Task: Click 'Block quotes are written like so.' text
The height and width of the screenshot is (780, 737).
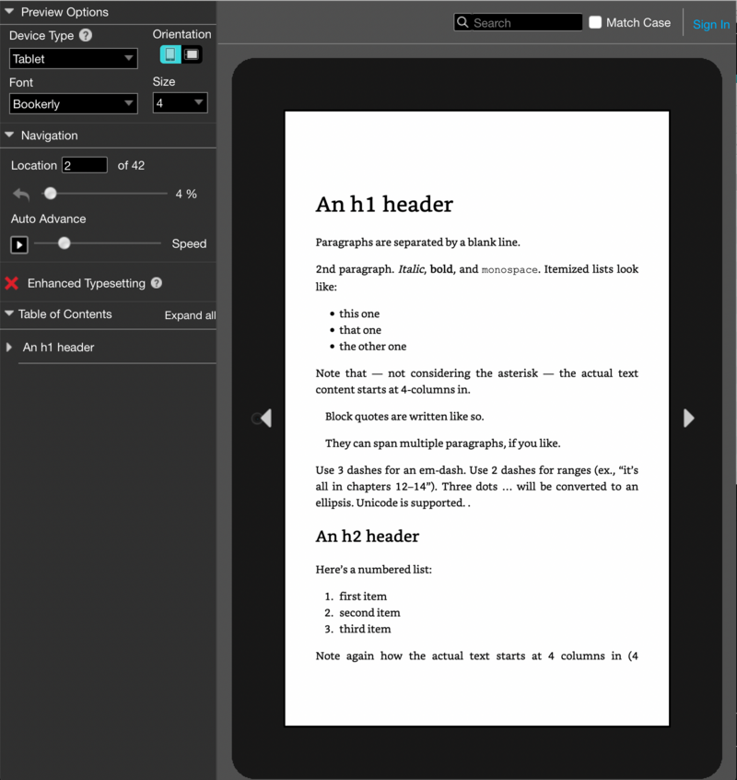Action: coord(404,417)
